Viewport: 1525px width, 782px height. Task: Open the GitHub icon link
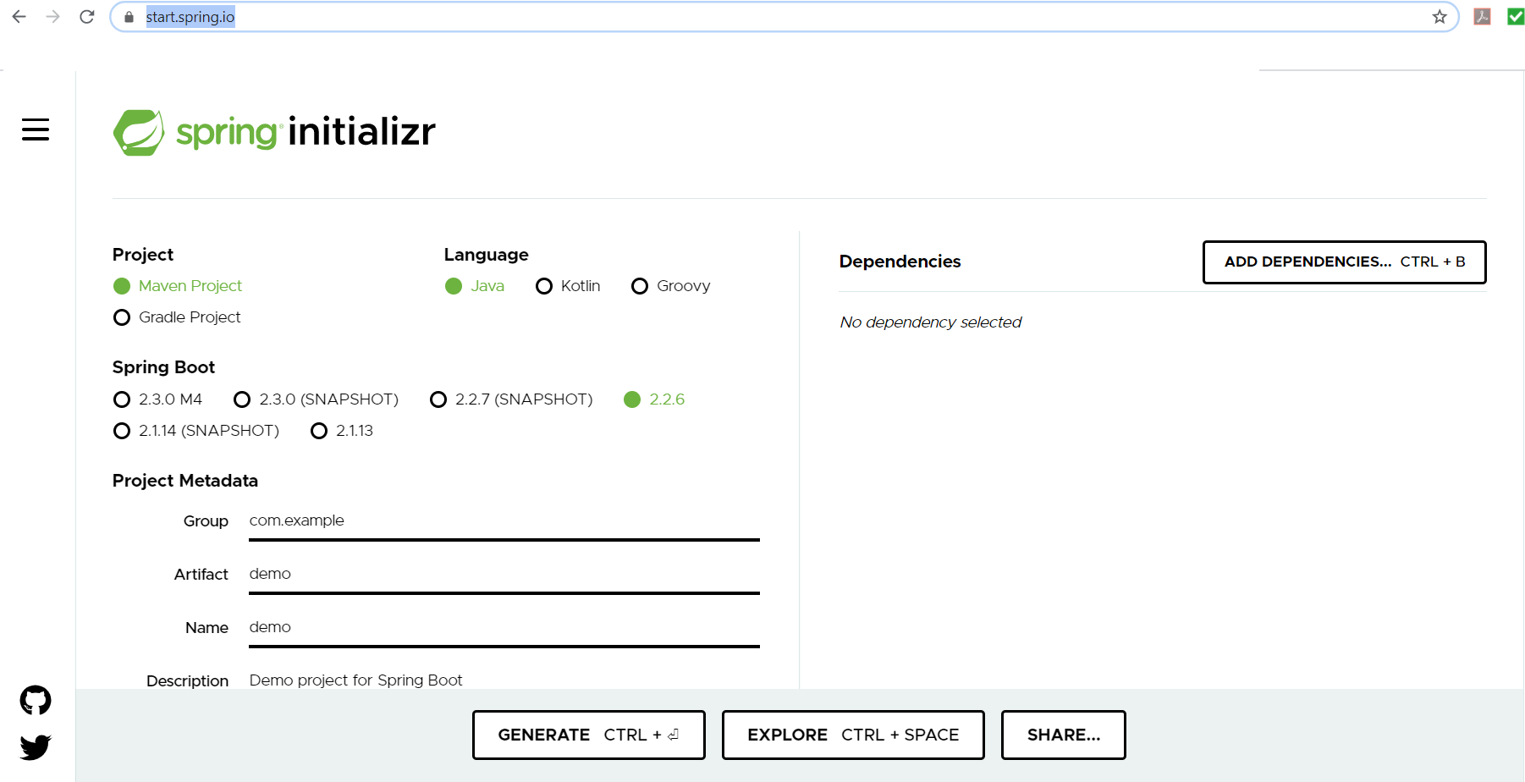click(36, 700)
